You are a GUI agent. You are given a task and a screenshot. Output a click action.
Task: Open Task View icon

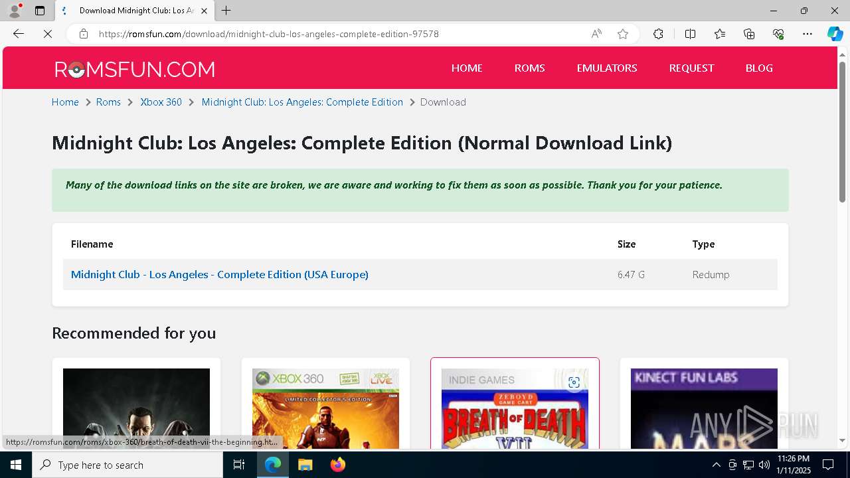[x=239, y=465]
